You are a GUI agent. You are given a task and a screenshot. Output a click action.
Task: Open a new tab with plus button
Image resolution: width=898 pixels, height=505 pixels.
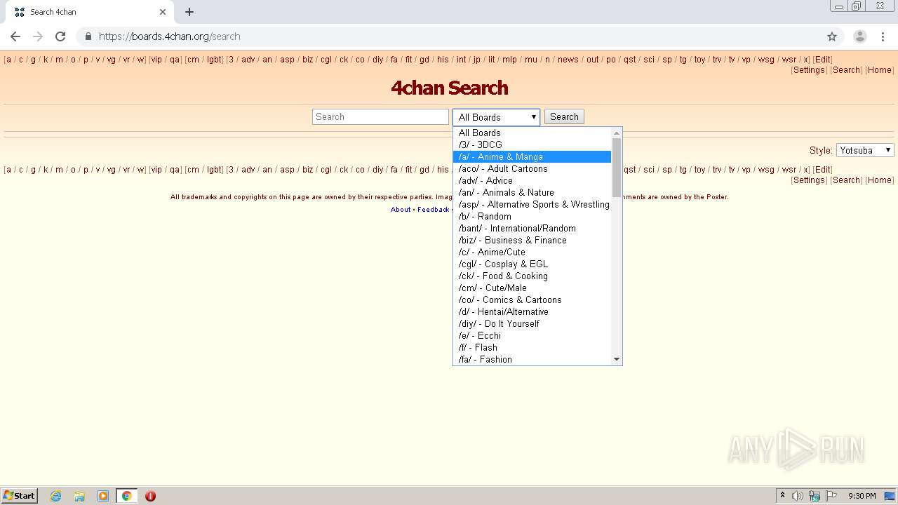pos(189,12)
